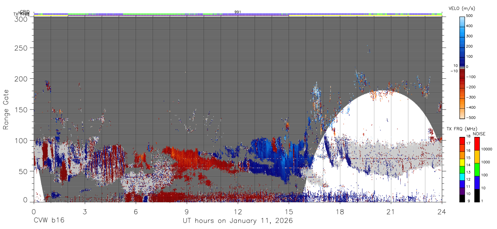Click the 'VELO (m/s)' color bar title
The image size is (497, 229).
462,8
